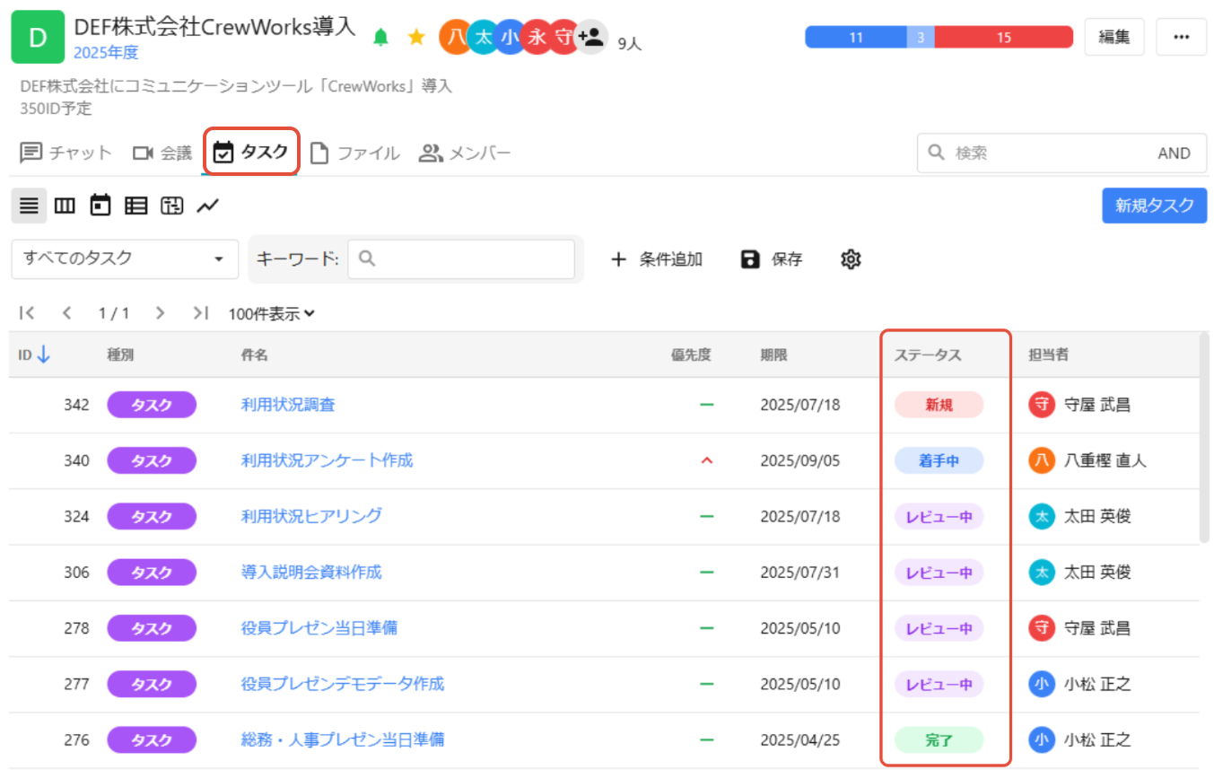Open the 9人 member count
Image resolution: width=1214 pixels, height=770 pixels.
(x=630, y=42)
